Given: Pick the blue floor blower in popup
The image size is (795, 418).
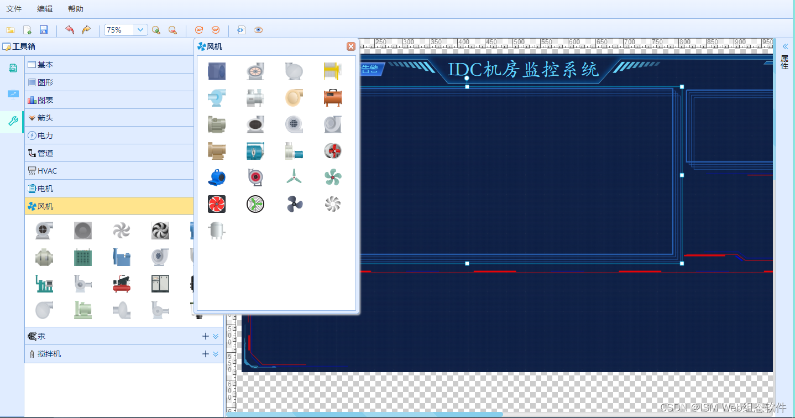Looking at the screenshot, I should pyautogui.click(x=217, y=177).
